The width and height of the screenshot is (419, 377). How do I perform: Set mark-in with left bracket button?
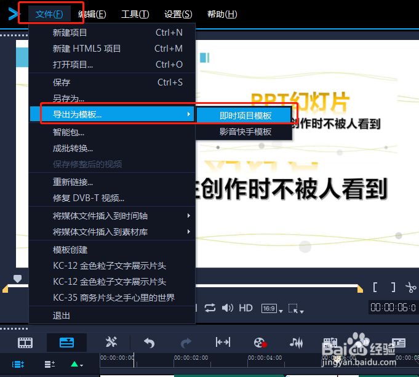(x=375, y=287)
